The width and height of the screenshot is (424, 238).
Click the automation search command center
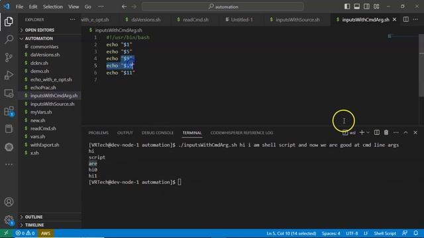click(x=223, y=7)
